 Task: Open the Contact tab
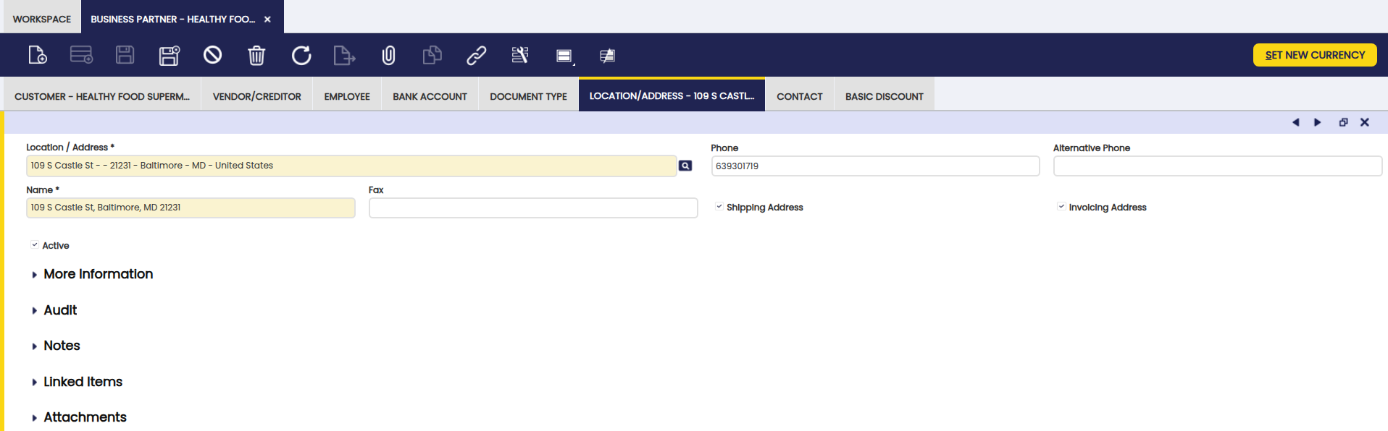pos(799,96)
